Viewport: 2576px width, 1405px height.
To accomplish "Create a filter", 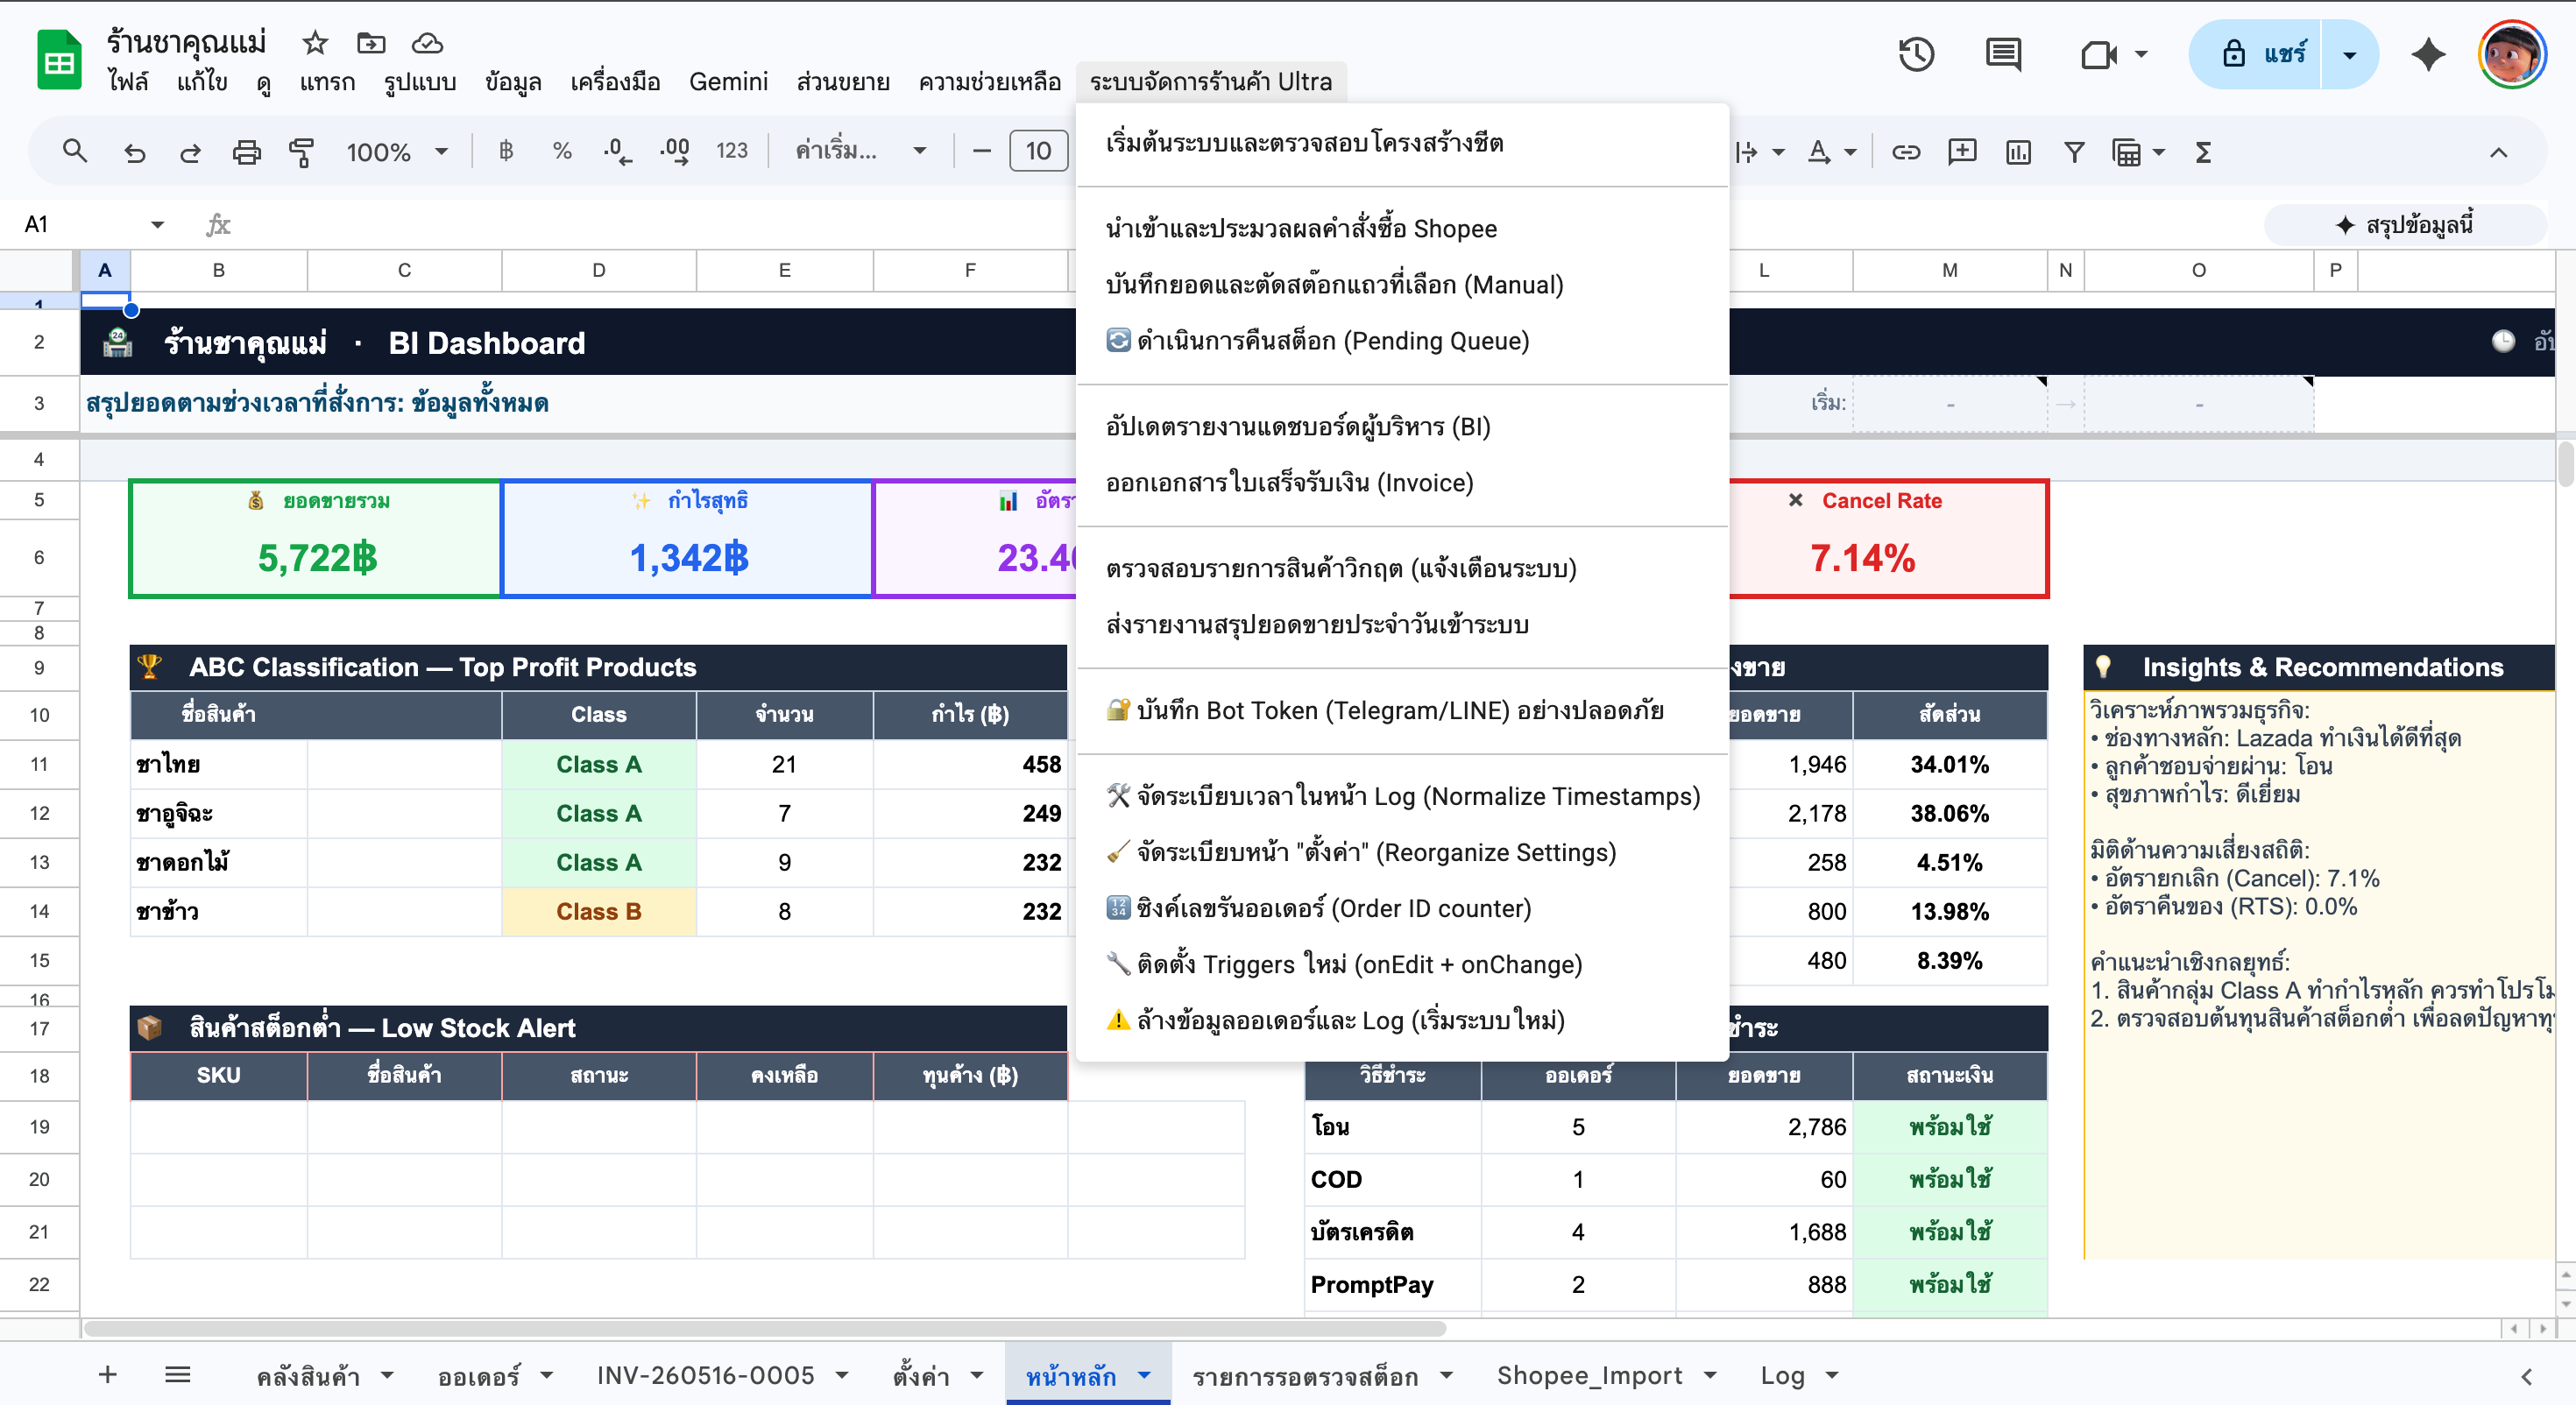I will tap(2074, 152).
